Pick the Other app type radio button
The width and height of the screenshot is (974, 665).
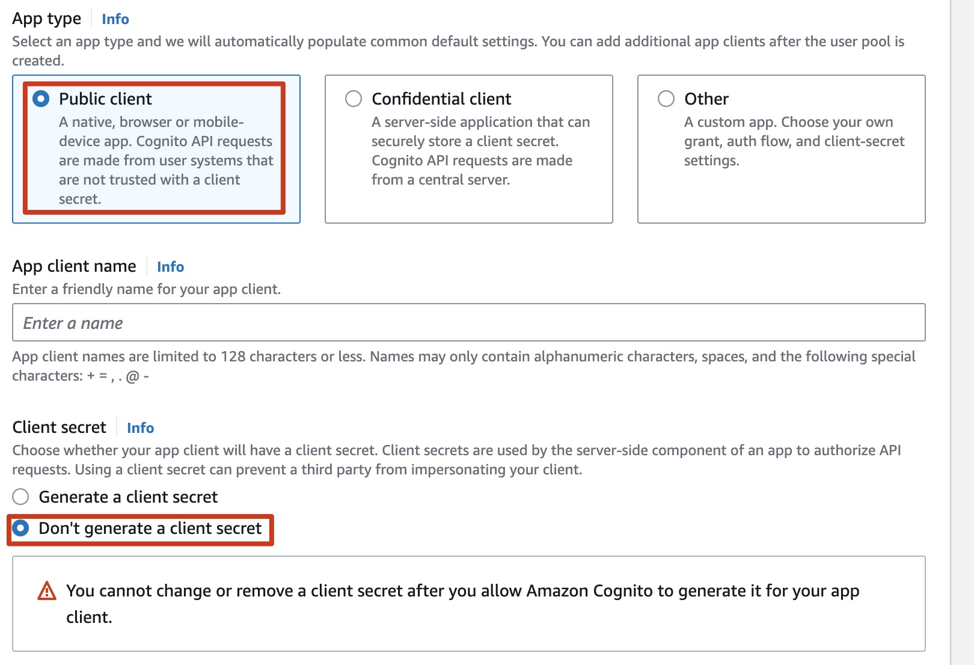click(666, 99)
